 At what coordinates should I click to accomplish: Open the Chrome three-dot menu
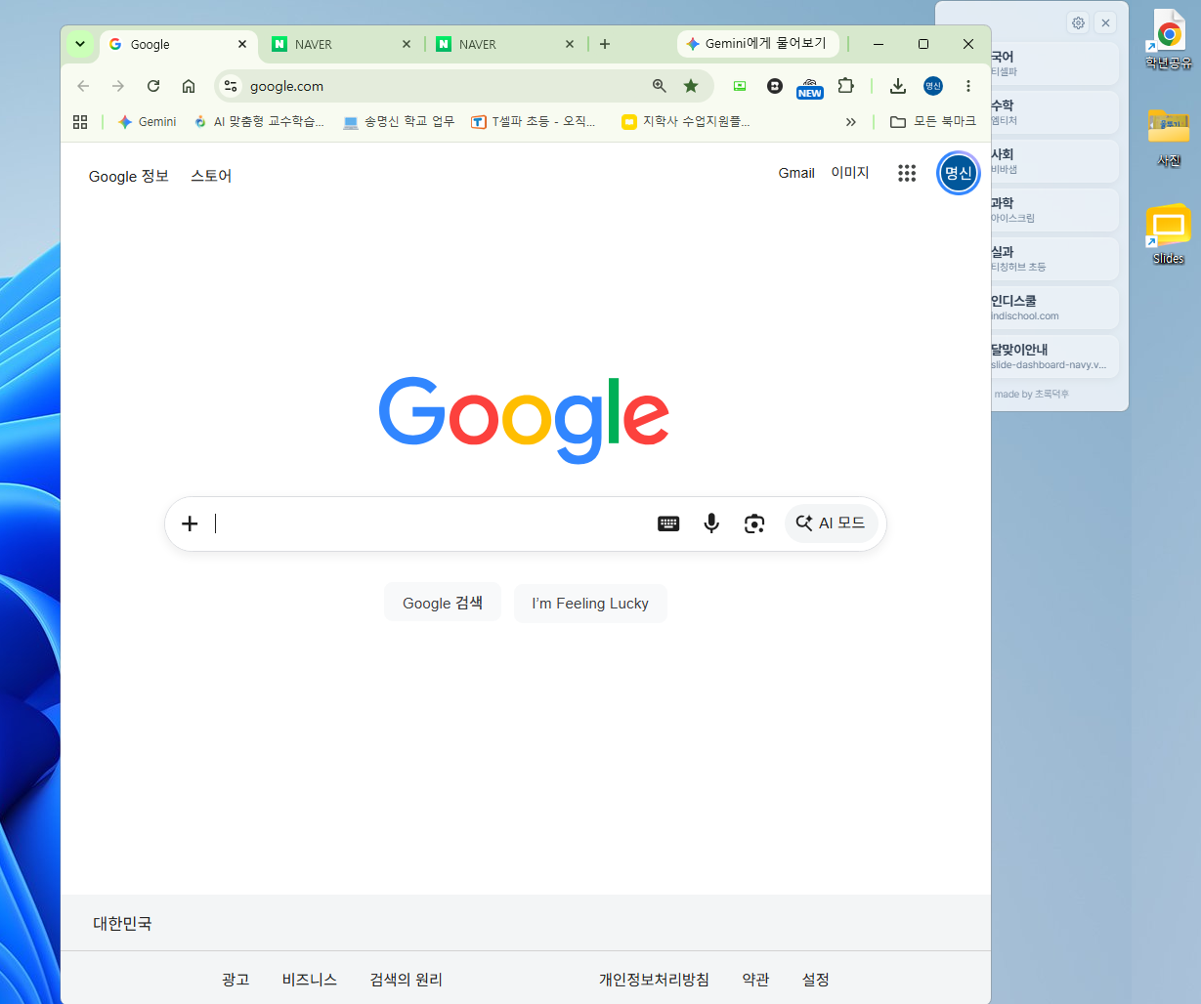click(x=968, y=86)
